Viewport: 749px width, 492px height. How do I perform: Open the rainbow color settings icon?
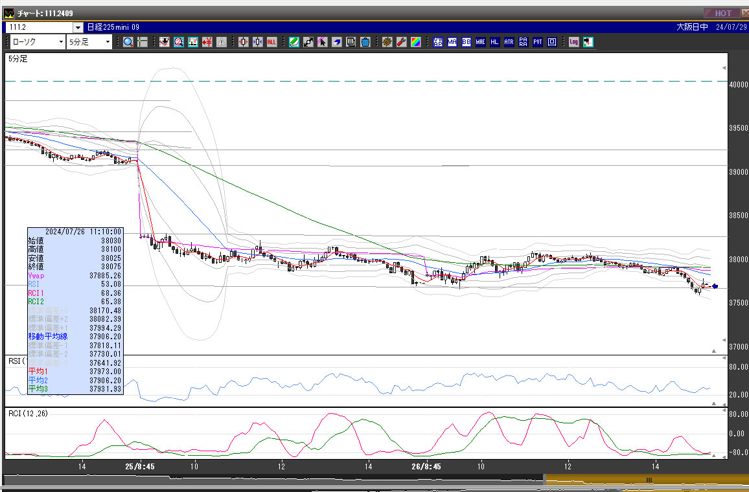(x=415, y=42)
